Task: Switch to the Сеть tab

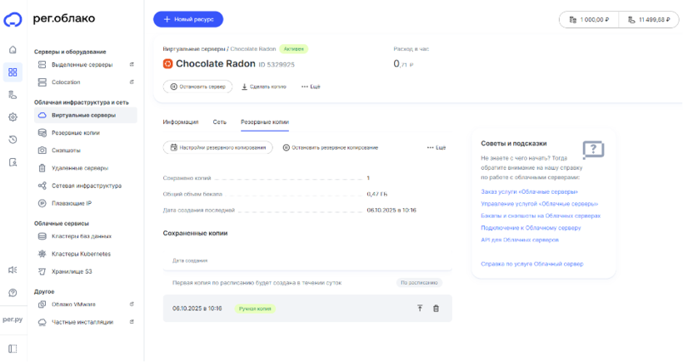Action: click(219, 122)
